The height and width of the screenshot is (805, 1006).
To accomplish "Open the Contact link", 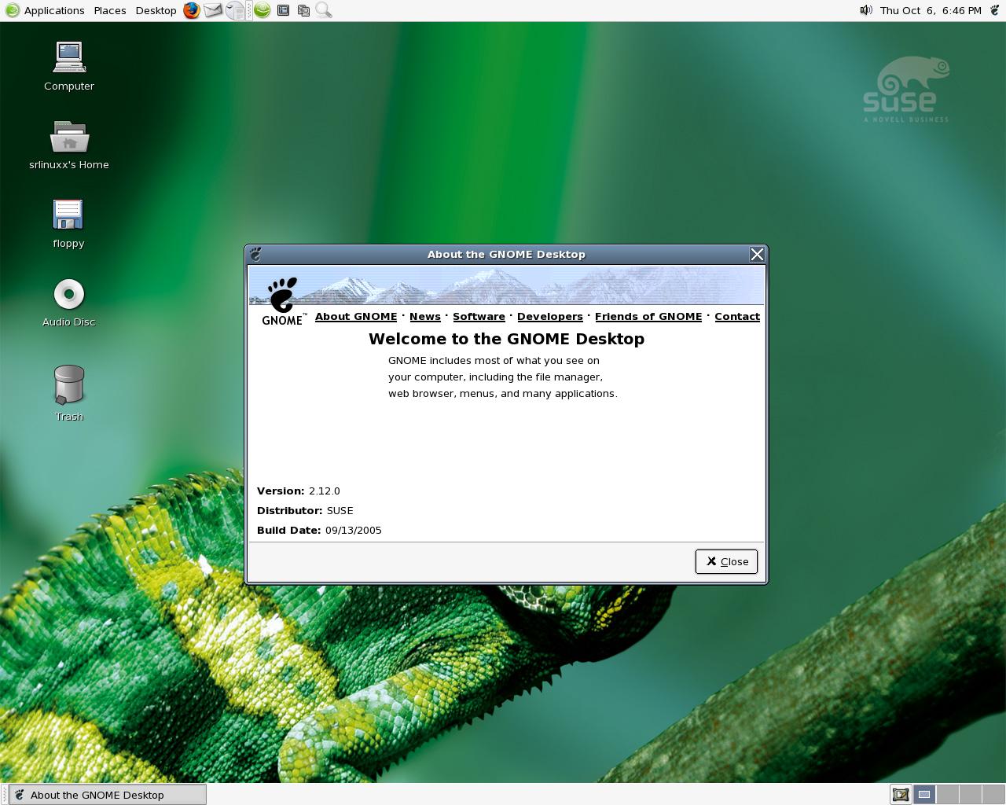I will tap(737, 316).
